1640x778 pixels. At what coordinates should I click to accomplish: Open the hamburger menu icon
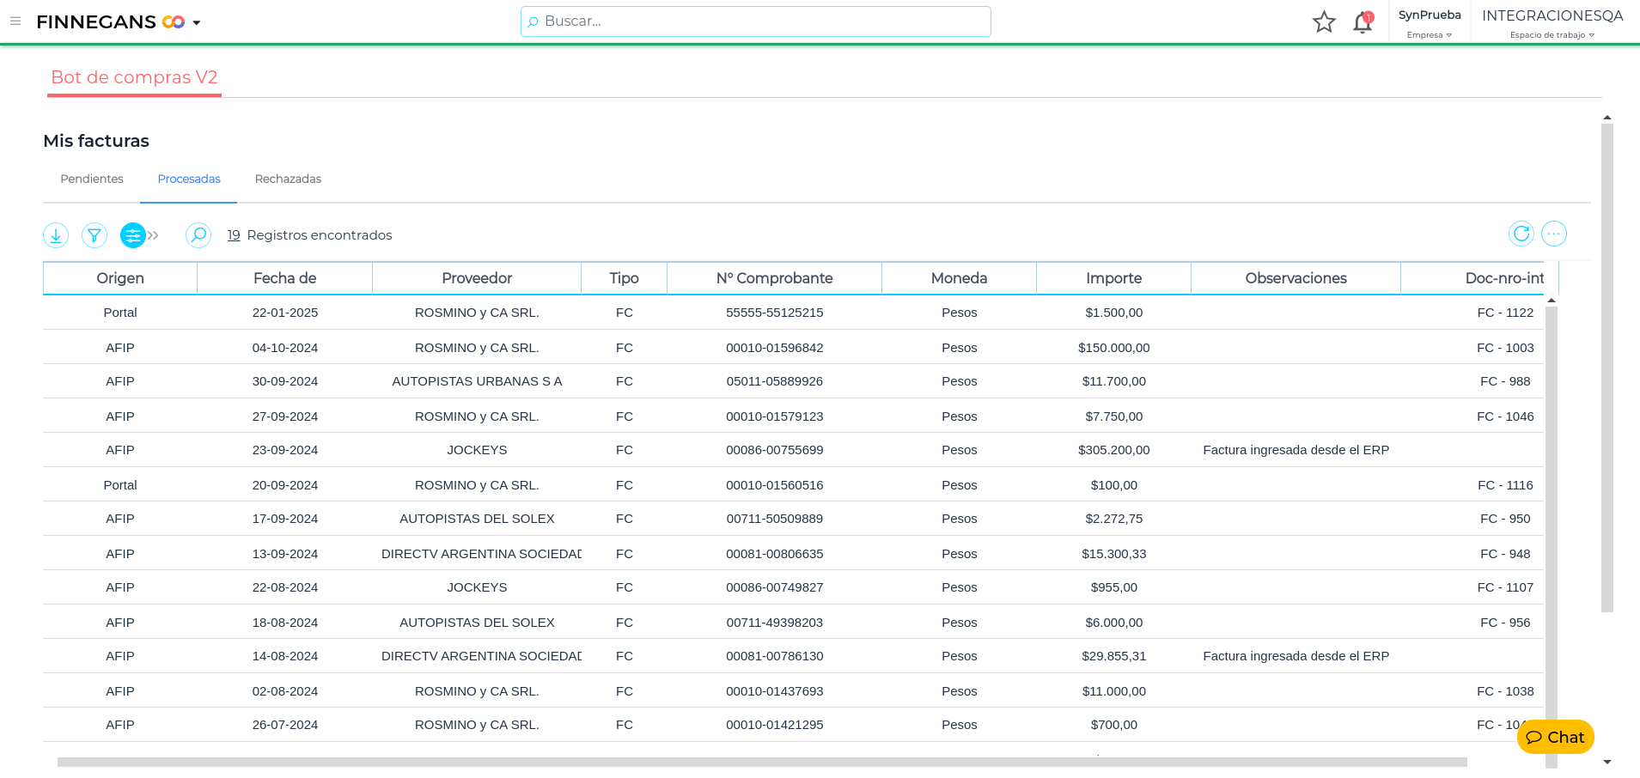[15, 21]
